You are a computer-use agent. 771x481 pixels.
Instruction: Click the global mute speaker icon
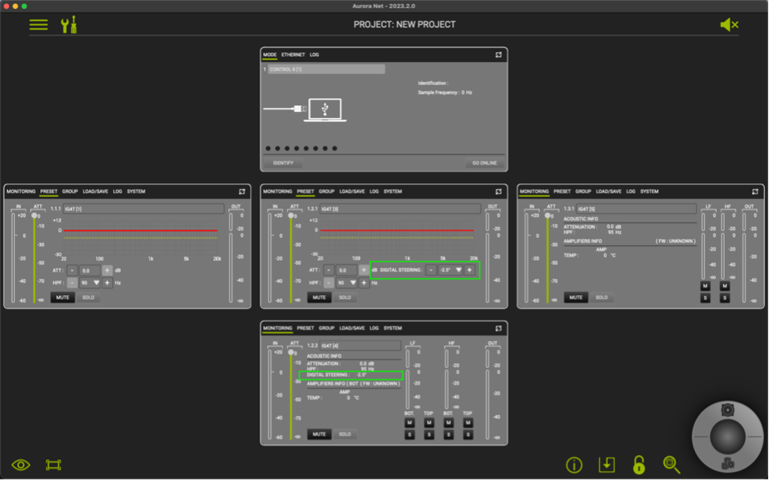click(729, 25)
